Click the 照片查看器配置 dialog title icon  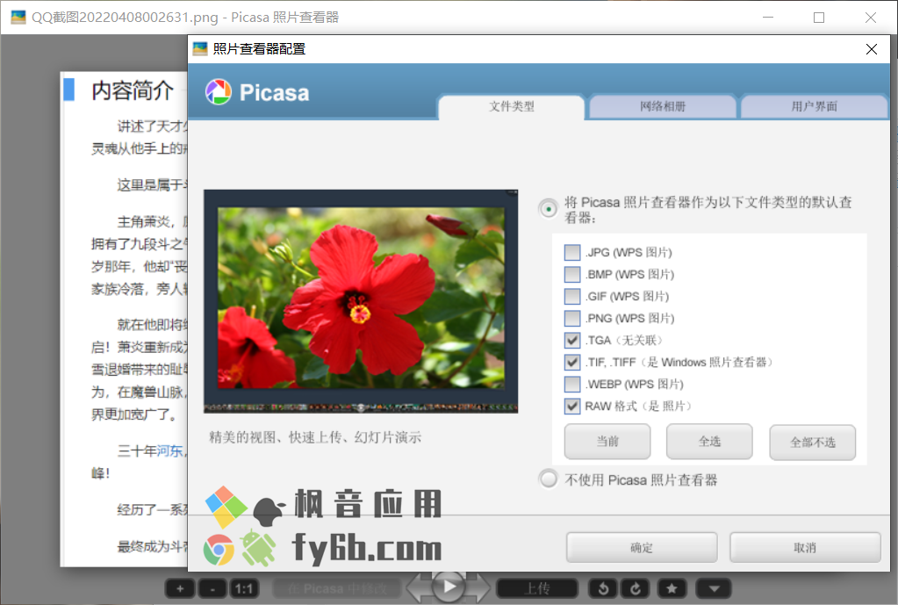[200, 48]
